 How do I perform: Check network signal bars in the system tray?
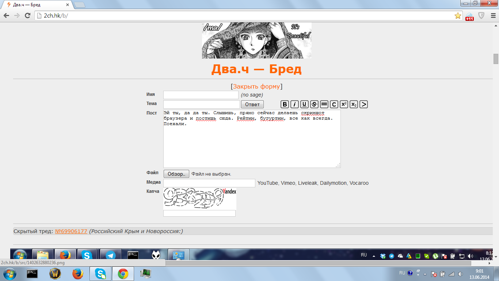[x=452, y=274]
